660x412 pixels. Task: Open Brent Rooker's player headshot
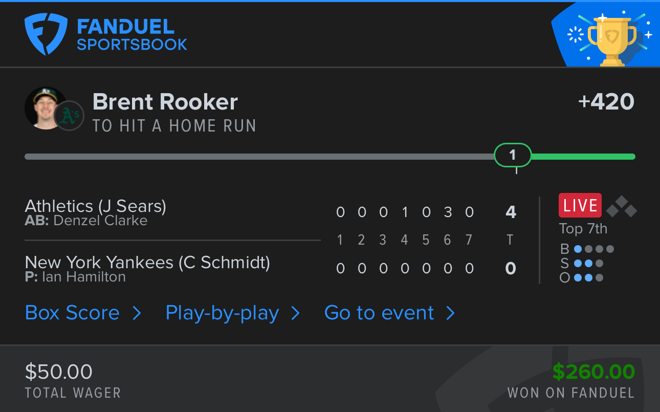pos(46,108)
